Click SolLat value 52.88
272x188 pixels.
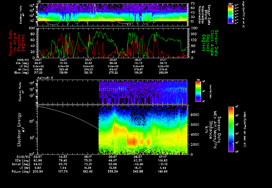pos(113,164)
